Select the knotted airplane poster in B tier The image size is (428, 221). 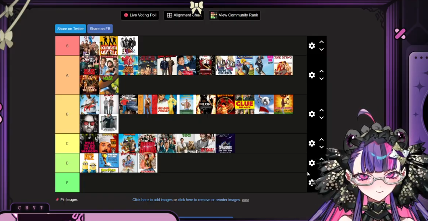264,104
